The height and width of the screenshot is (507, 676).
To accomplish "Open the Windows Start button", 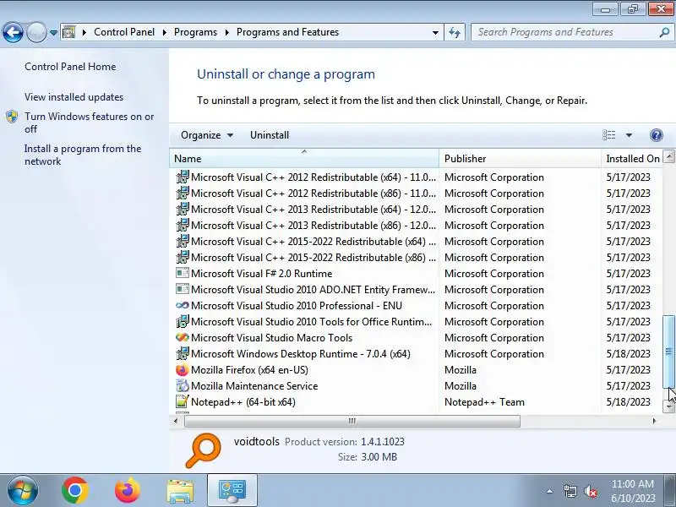I will click(23, 490).
